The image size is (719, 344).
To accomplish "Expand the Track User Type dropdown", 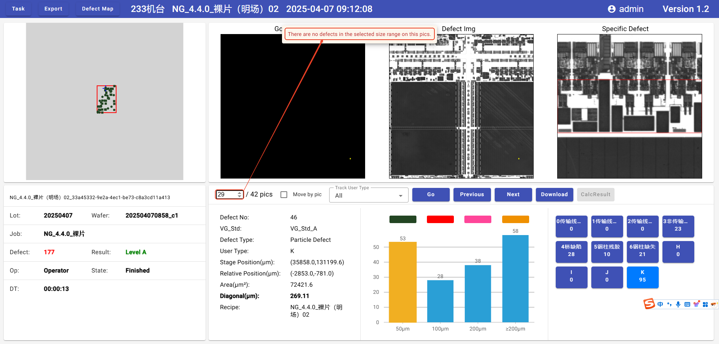I will pos(368,195).
